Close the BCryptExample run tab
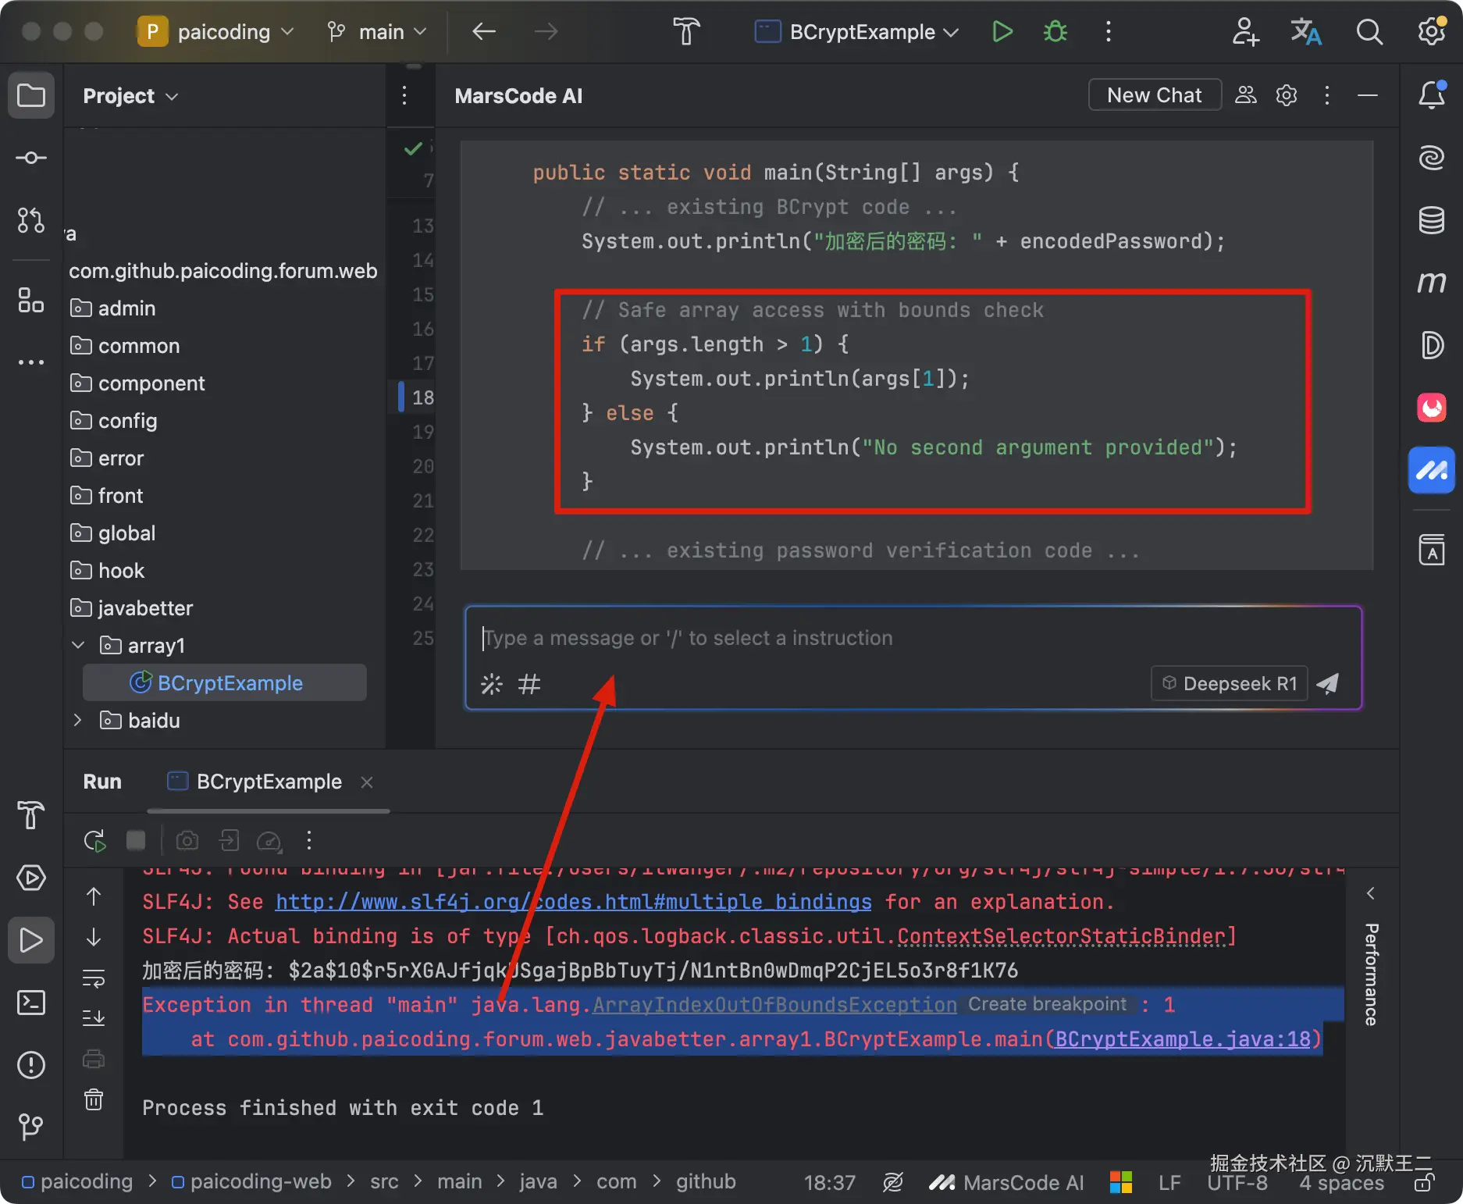 coord(367,782)
